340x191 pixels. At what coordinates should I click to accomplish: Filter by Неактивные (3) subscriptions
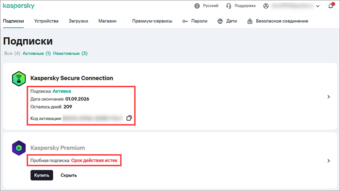70,53
